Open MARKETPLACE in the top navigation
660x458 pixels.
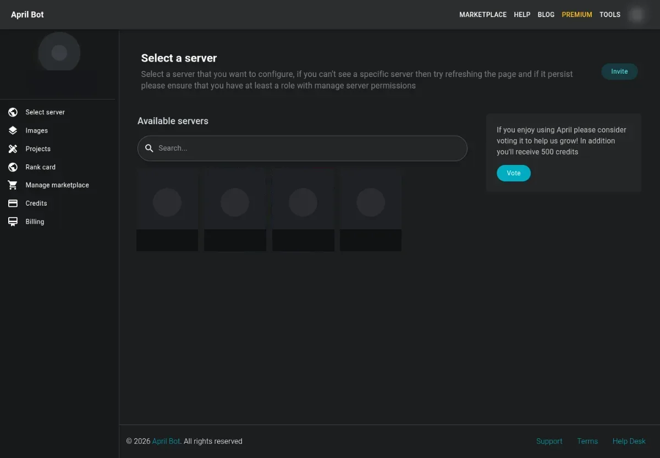(483, 15)
